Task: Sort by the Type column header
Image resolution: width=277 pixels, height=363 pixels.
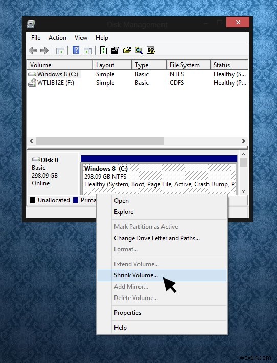Action: coord(149,65)
